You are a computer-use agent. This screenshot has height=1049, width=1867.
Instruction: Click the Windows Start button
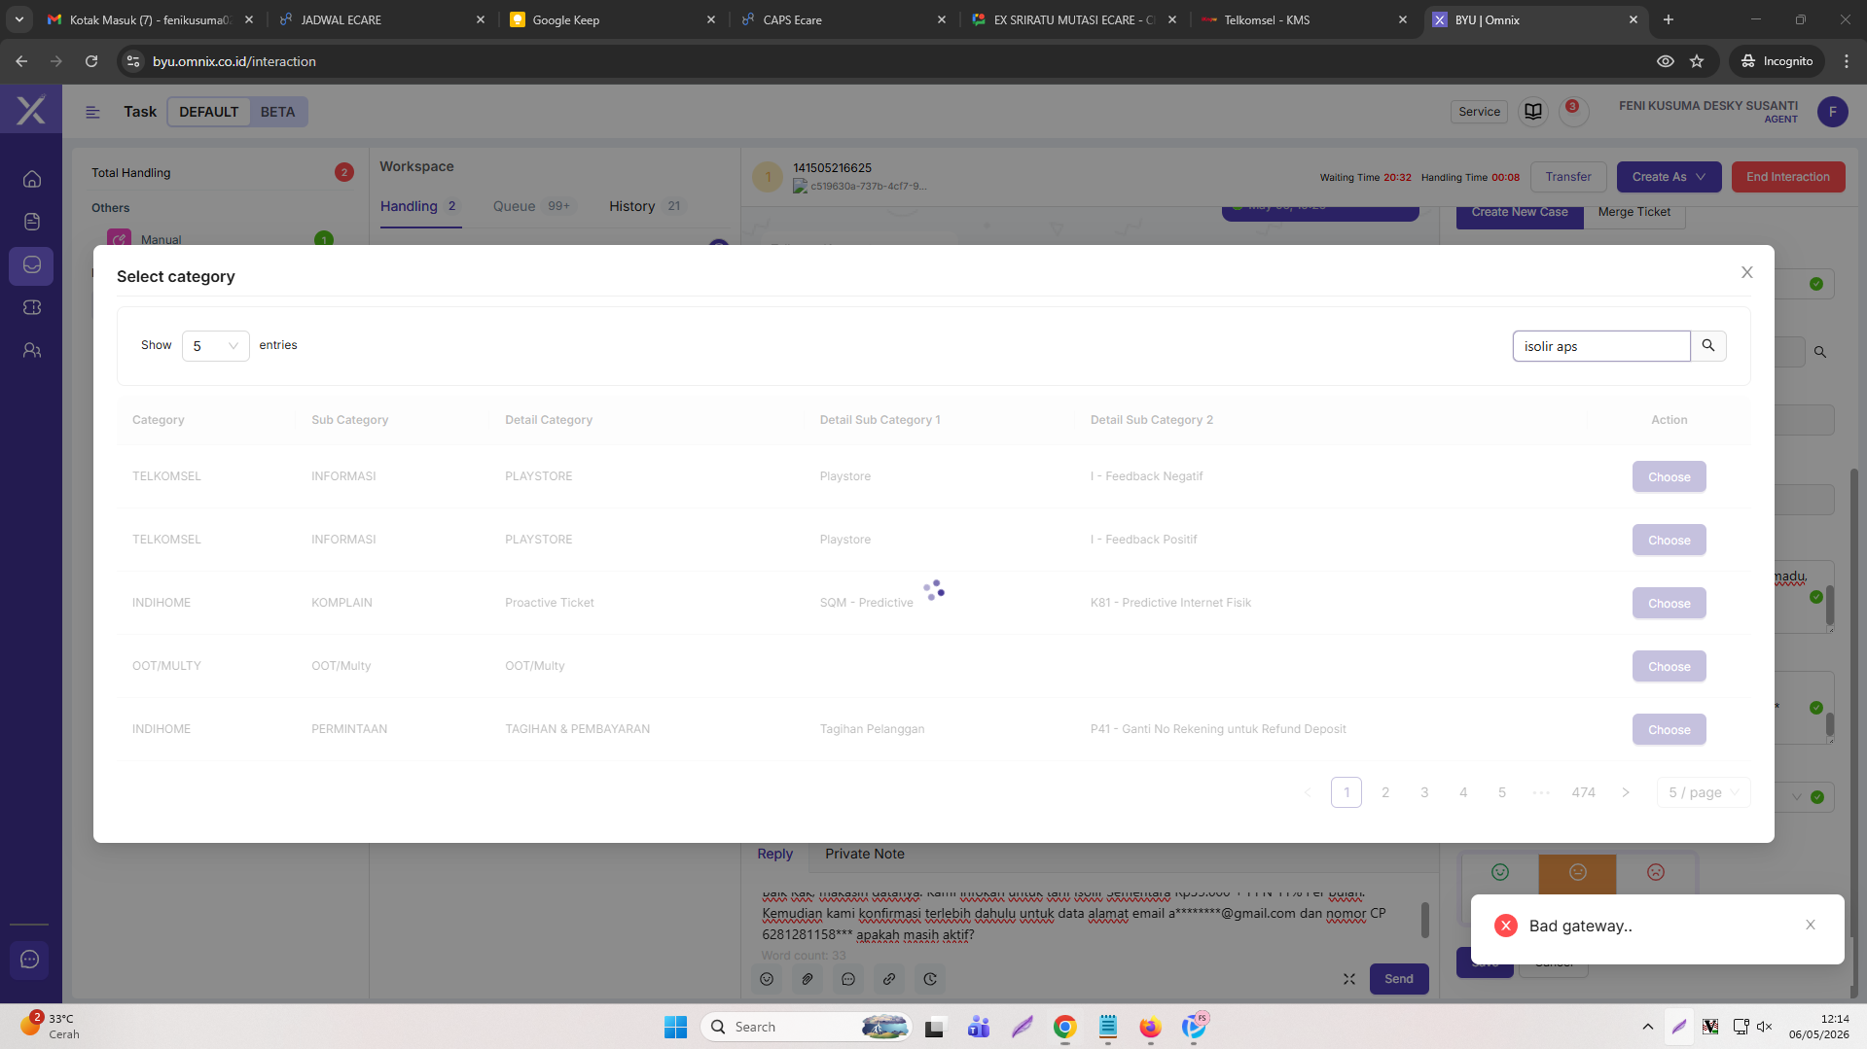675,1027
